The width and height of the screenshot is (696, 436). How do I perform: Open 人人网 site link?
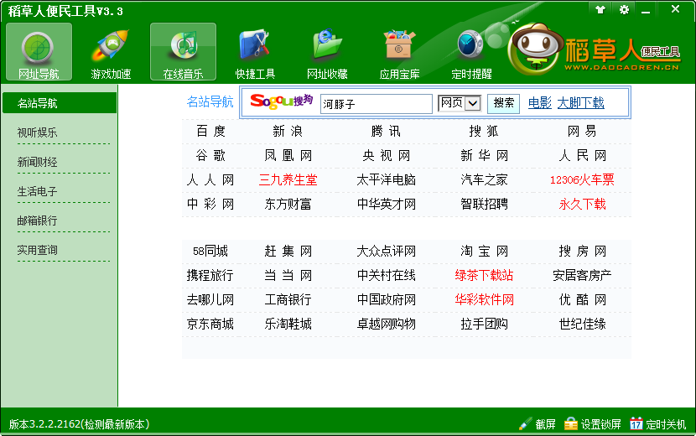pos(210,179)
